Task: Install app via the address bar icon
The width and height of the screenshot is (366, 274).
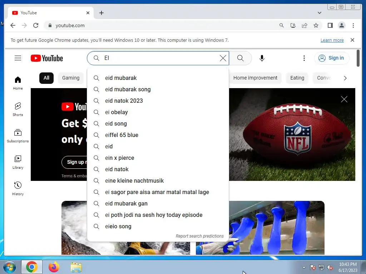Action: [x=293, y=25]
